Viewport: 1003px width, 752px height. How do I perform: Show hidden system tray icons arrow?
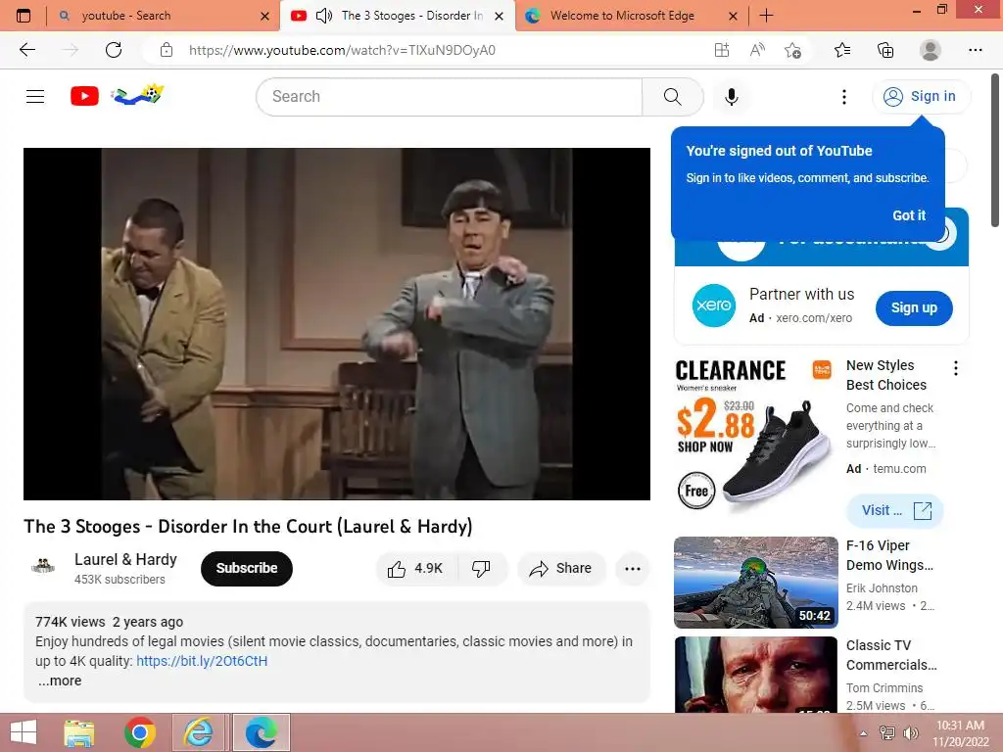(864, 733)
